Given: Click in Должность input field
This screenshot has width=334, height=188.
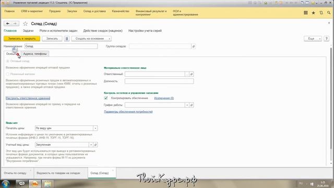Looking at the screenshot, I should point(159,81).
